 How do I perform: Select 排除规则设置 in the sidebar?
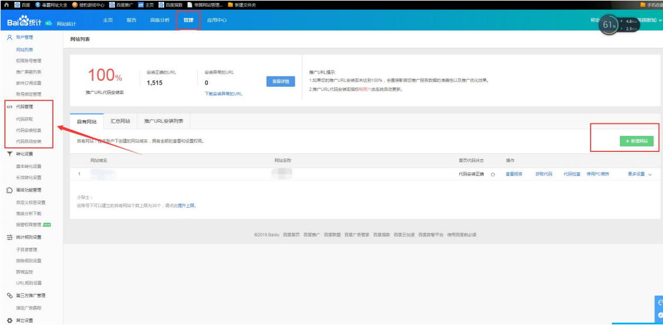pyautogui.click(x=29, y=261)
